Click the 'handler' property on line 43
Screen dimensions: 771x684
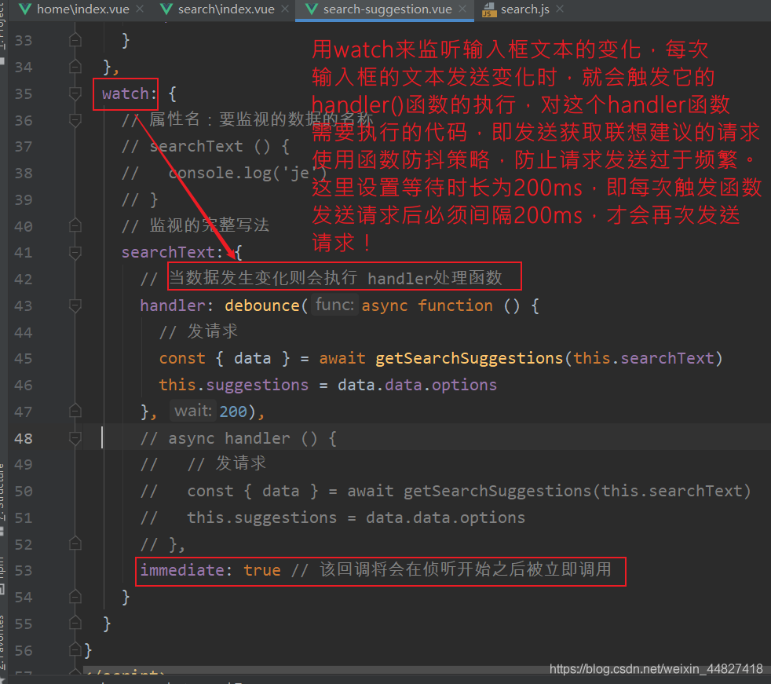pos(173,305)
